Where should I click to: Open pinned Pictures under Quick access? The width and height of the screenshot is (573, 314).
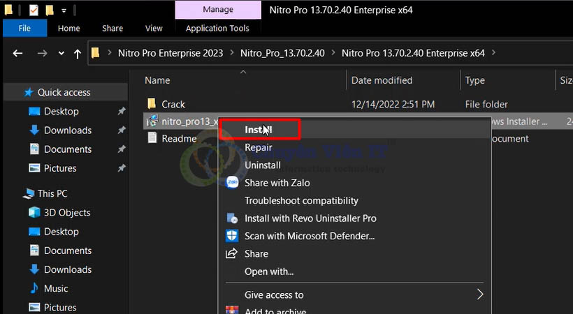coord(60,168)
